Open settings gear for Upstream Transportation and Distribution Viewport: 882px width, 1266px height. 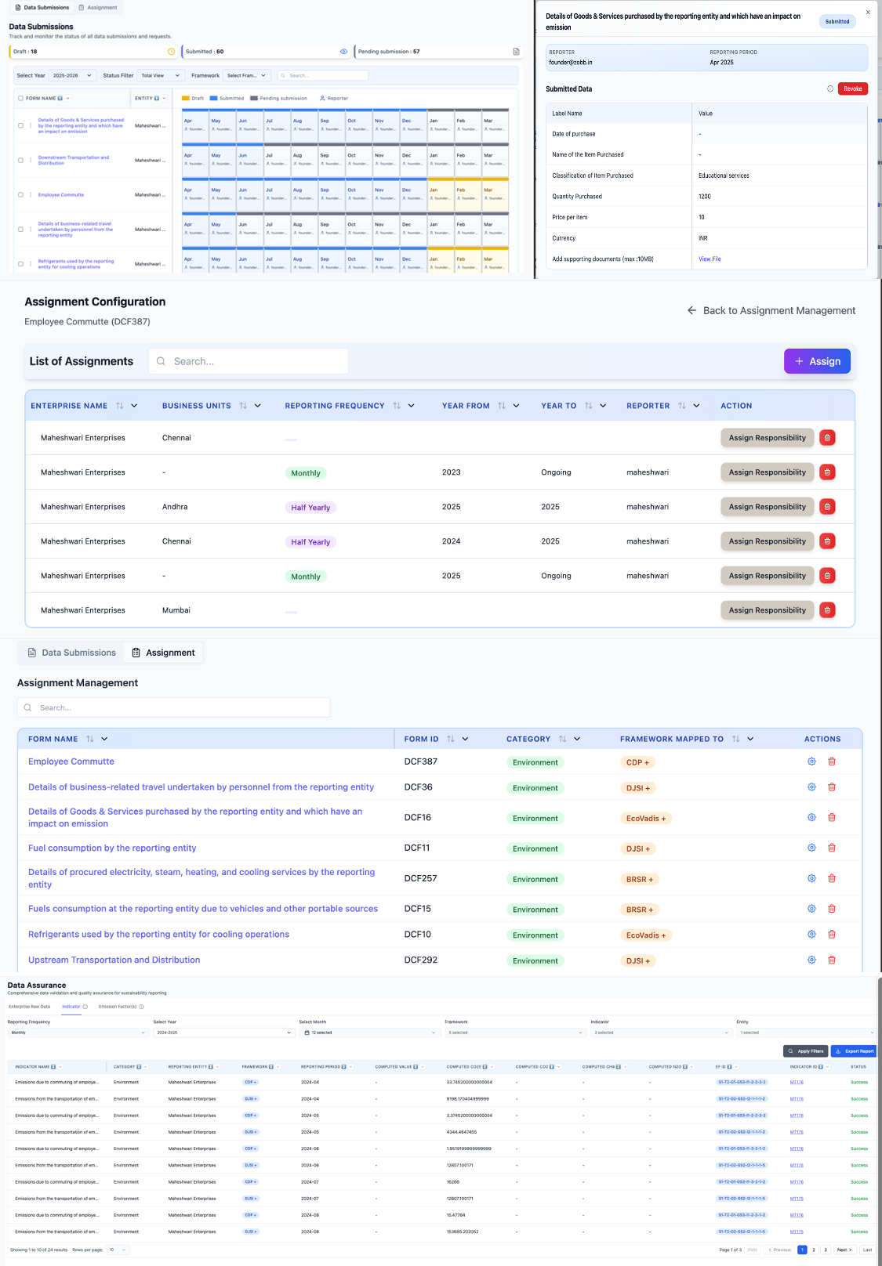(811, 960)
